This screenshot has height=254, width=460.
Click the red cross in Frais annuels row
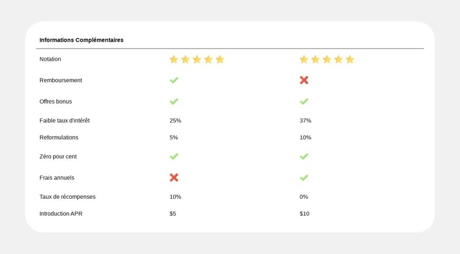[x=174, y=177]
